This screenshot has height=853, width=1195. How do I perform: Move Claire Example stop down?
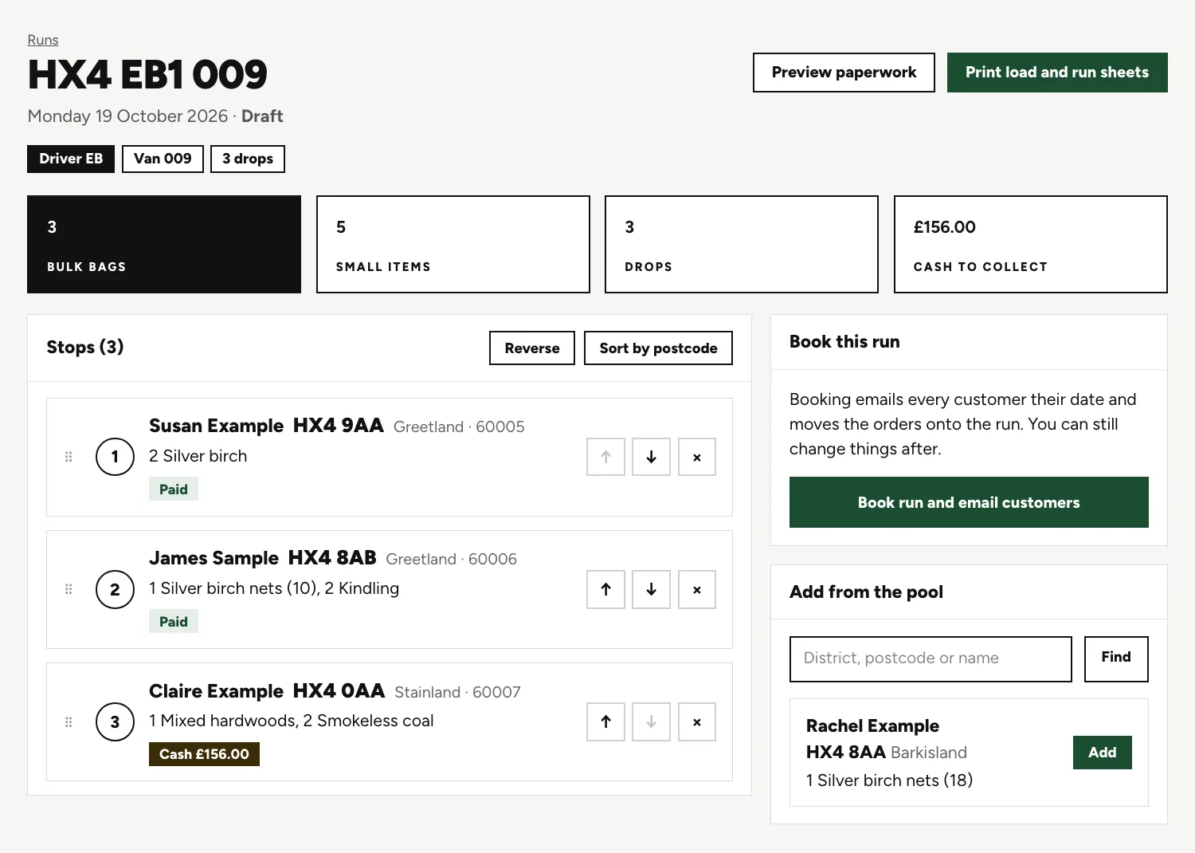[651, 721]
